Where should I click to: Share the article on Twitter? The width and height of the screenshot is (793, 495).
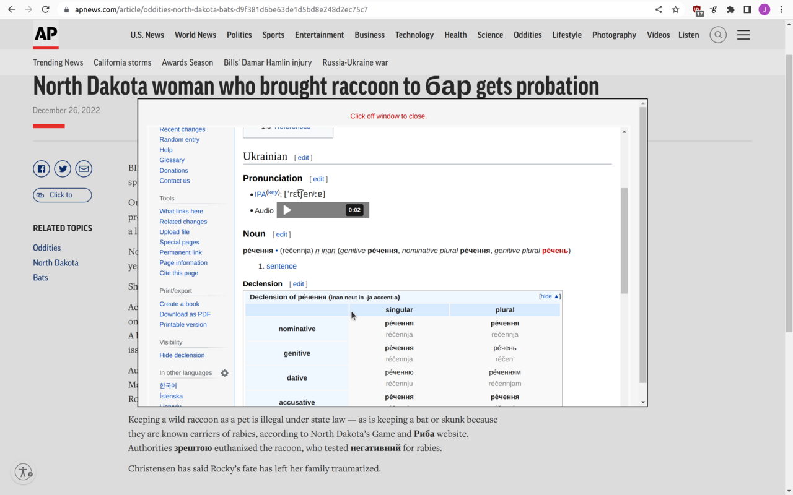pyautogui.click(x=63, y=168)
